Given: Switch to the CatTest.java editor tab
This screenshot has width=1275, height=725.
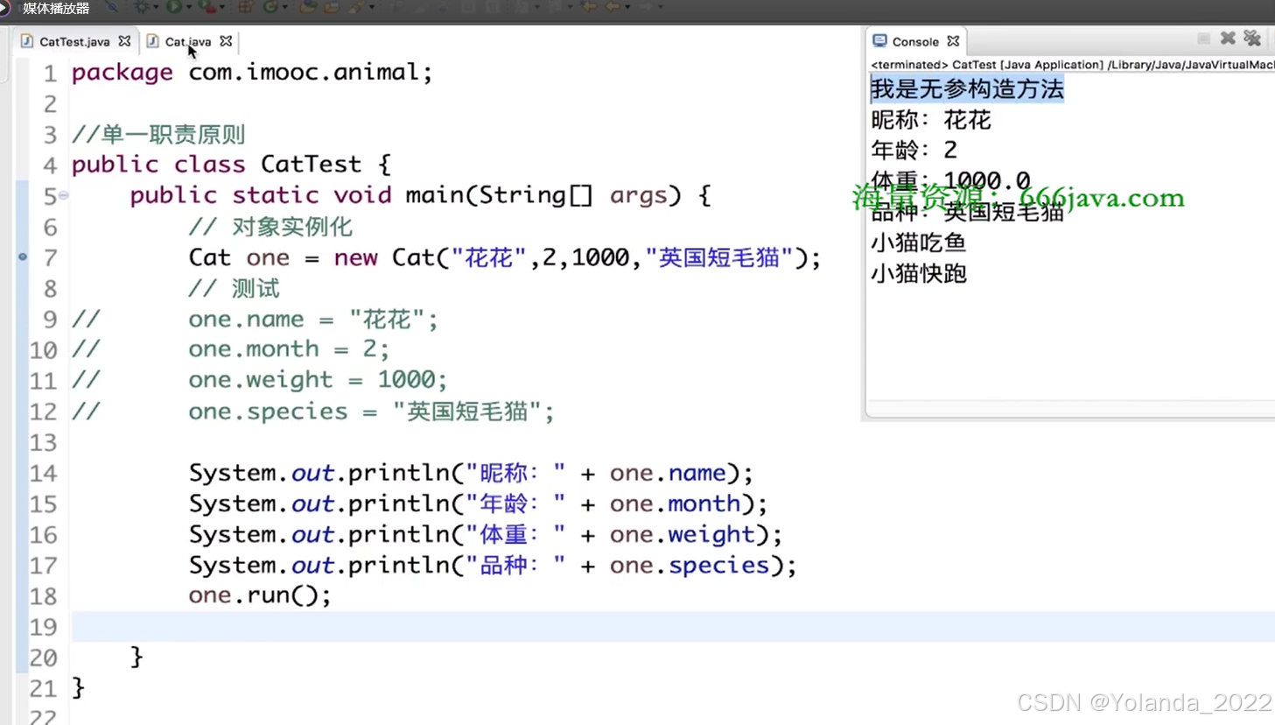Looking at the screenshot, I should click(x=74, y=41).
